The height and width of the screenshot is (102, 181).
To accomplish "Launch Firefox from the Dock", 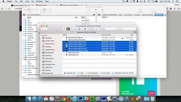I will 69,99.
